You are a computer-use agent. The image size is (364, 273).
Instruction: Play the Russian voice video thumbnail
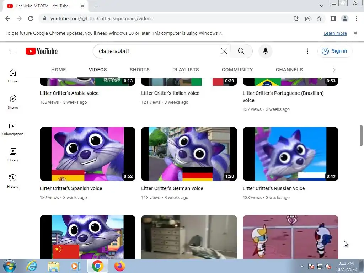290,154
